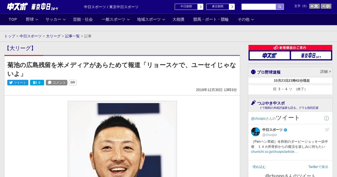Click the 中日スポーツ / 東京中日スポーツ header text
Image resolution: width=337 pixels, height=177 pixels.
(111, 7)
